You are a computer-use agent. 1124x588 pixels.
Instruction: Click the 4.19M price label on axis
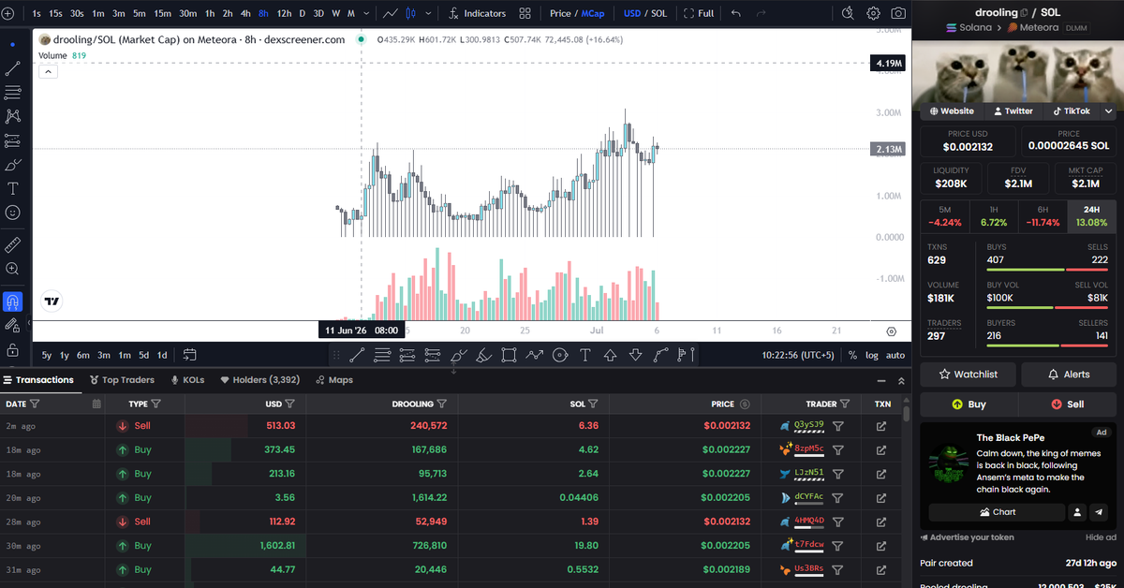[x=887, y=63]
